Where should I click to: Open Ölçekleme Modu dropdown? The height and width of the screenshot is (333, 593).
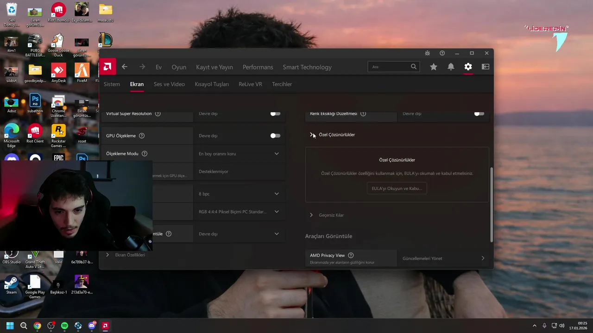pos(239,154)
